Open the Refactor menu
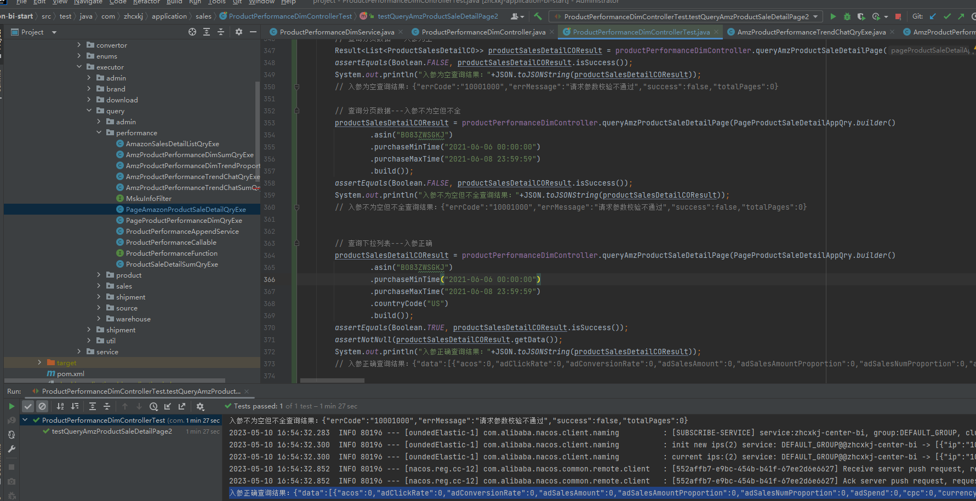The image size is (976, 501). coord(146,2)
